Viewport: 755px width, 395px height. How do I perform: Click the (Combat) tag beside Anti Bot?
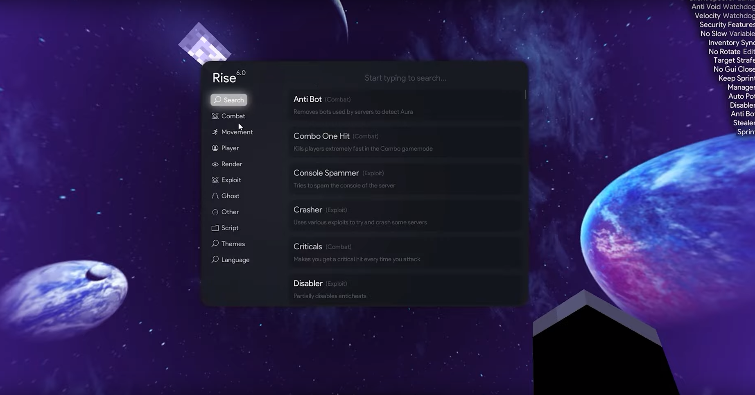click(337, 99)
